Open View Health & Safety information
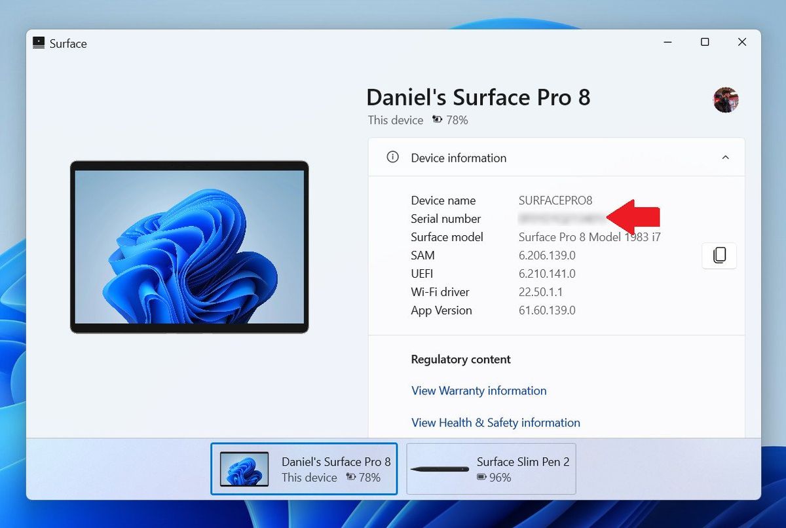This screenshot has height=528, width=786. pos(495,423)
